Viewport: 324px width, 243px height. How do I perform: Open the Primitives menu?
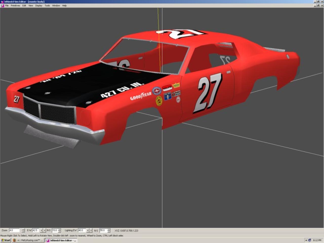[15, 6]
